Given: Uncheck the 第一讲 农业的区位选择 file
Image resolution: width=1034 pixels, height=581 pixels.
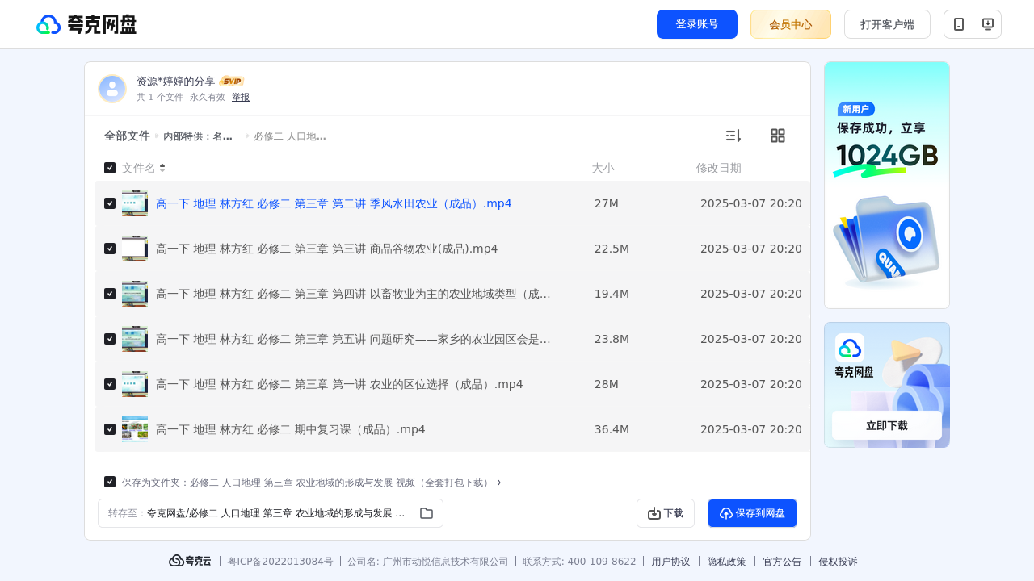Looking at the screenshot, I should tap(110, 384).
